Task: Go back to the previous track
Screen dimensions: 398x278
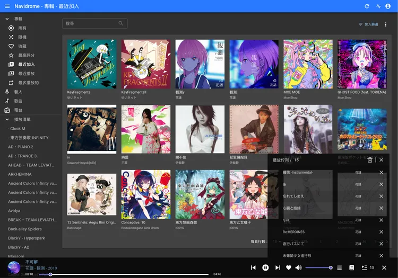Action: tap(253, 268)
